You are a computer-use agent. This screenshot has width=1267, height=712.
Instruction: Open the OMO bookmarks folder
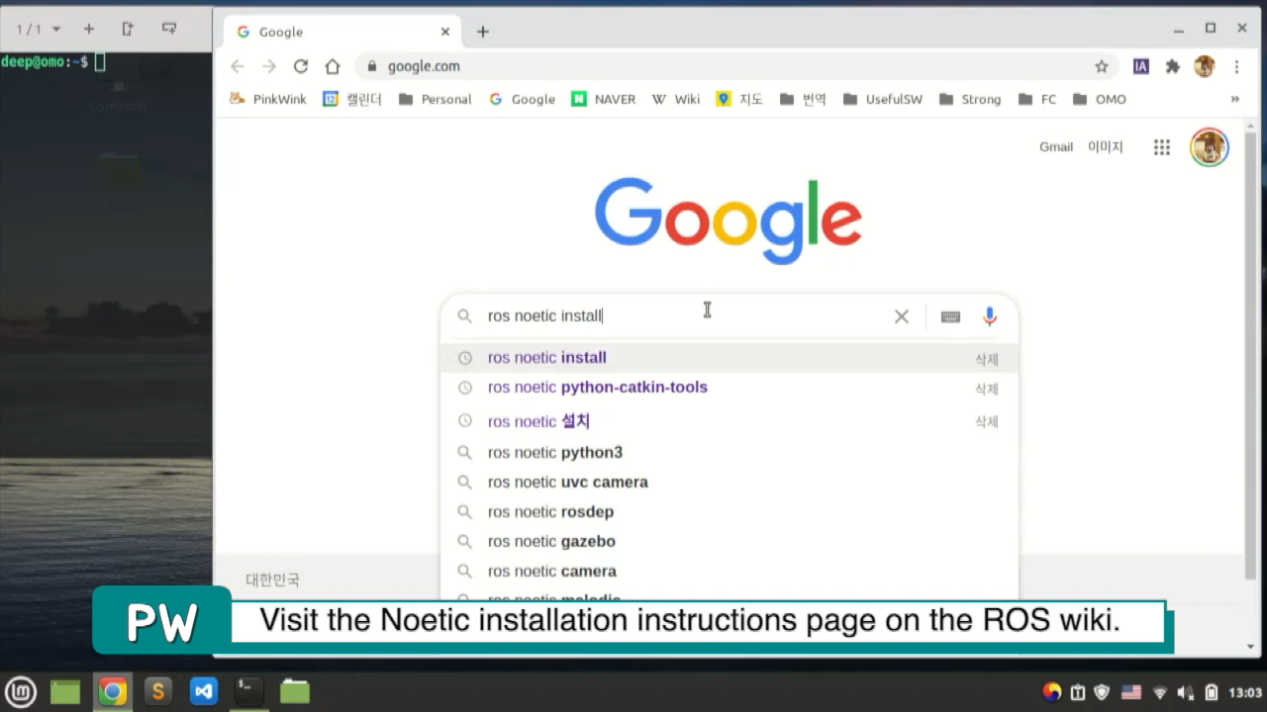1100,99
